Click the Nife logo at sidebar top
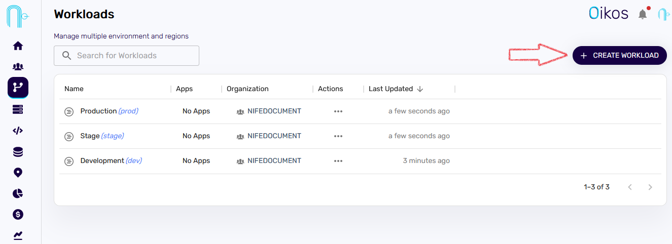672x244 pixels. pos(18,16)
